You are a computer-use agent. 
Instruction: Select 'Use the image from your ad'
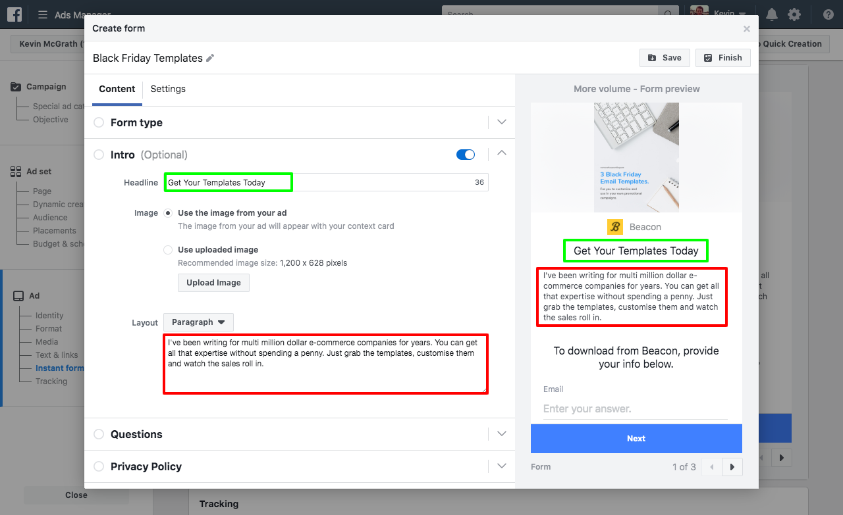coord(167,212)
